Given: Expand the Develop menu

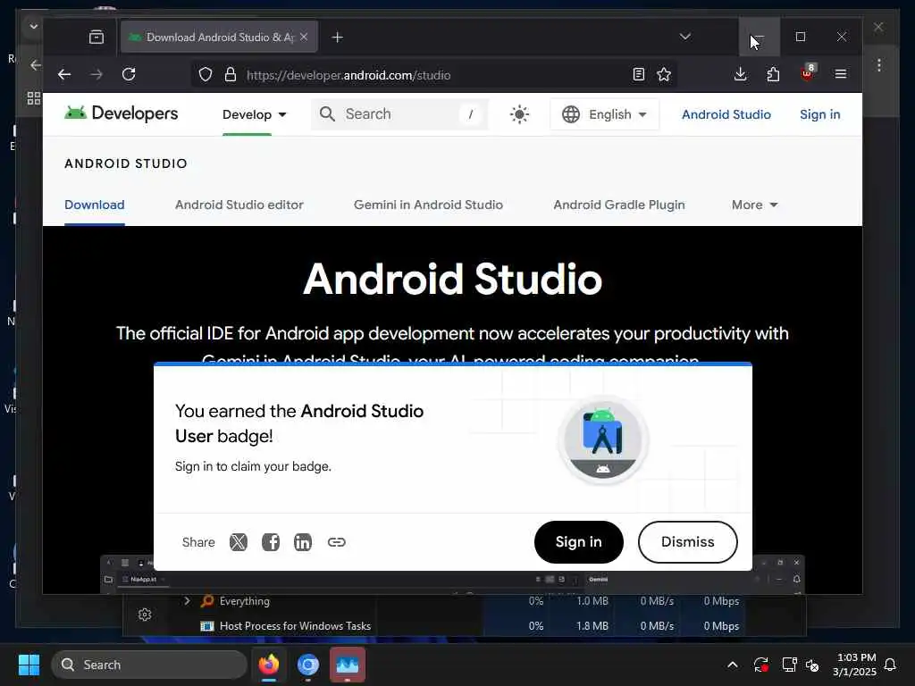Looking at the screenshot, I should point(255,114).
